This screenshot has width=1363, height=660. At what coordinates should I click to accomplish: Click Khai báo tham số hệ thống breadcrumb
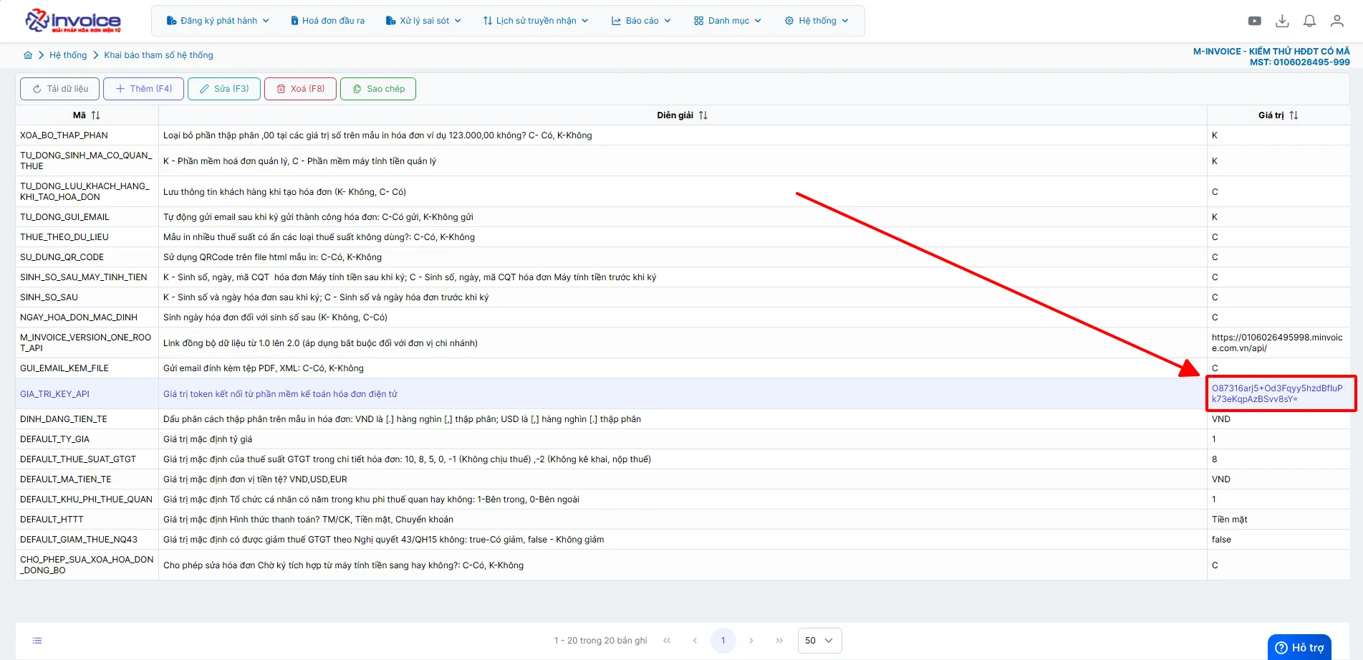pos(159,55)
